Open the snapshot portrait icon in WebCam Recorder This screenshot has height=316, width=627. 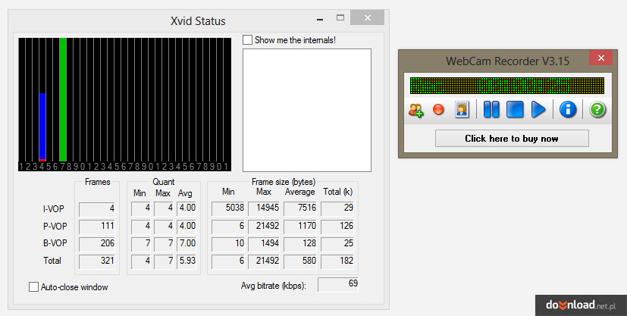point(462,109)
